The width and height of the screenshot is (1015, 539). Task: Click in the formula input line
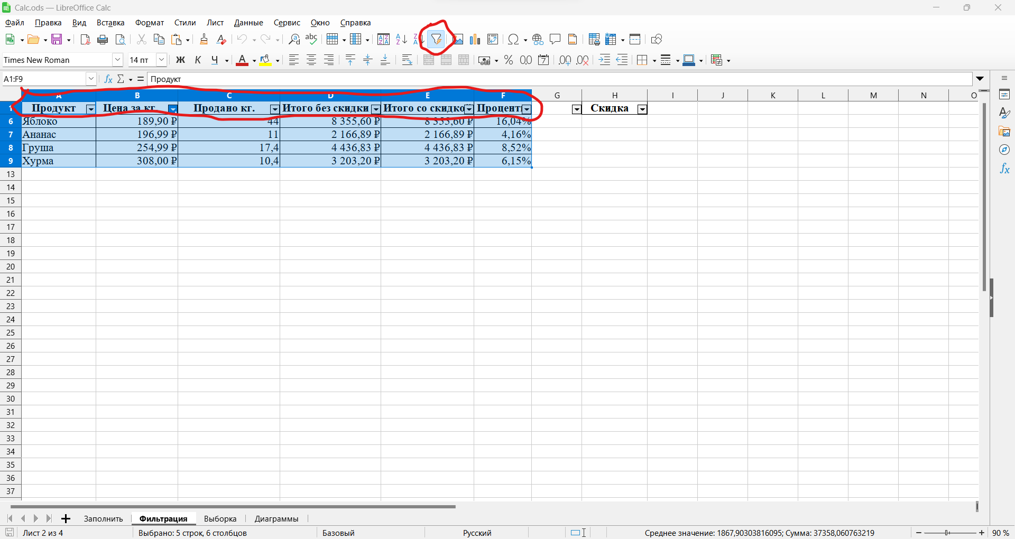click(559, 79)
